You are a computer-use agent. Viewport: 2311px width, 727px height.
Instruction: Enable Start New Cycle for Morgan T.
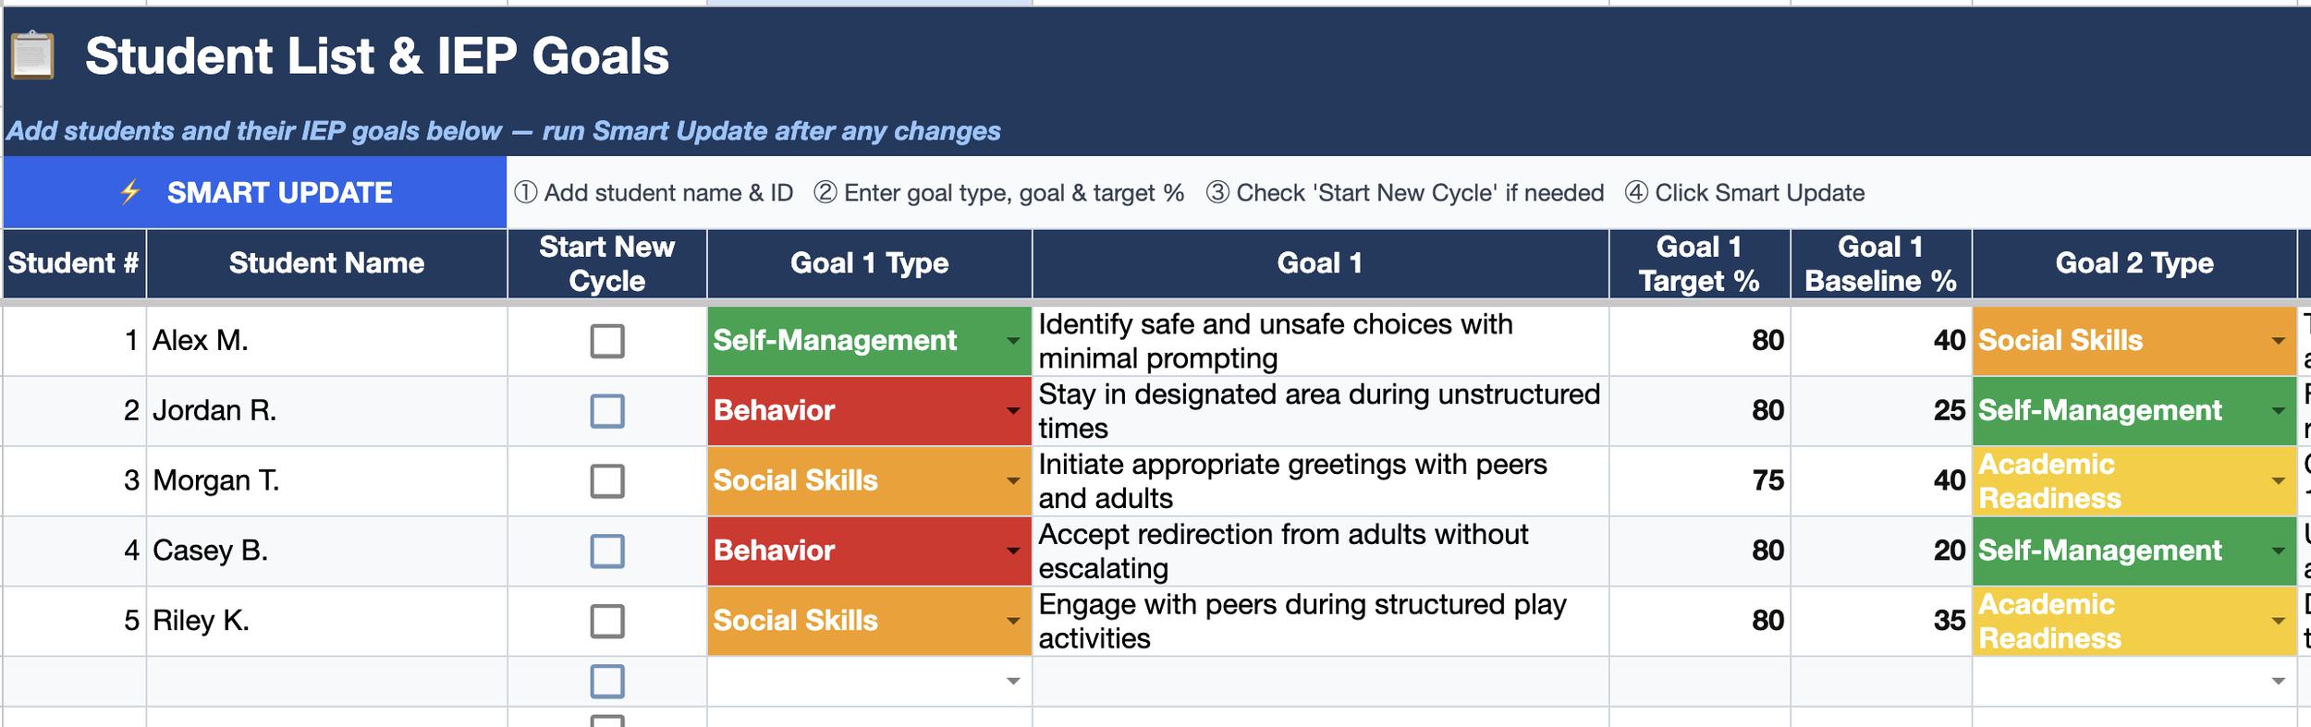(x=607, y=481)
